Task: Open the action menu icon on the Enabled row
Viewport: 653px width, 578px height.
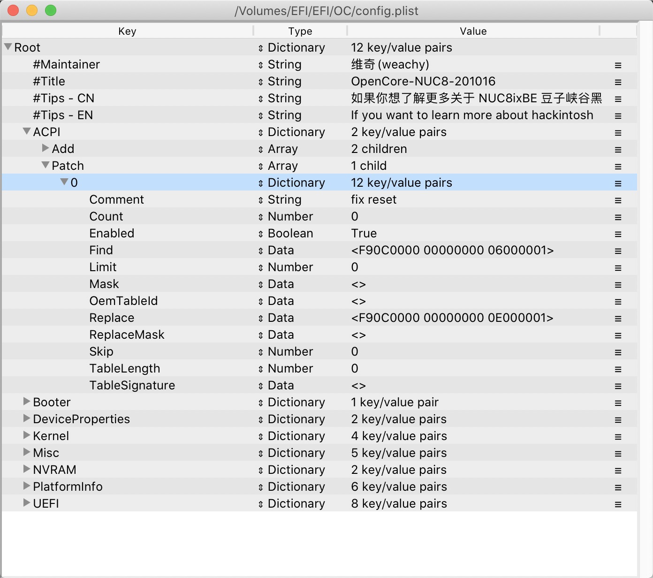Action: point(618,233)
